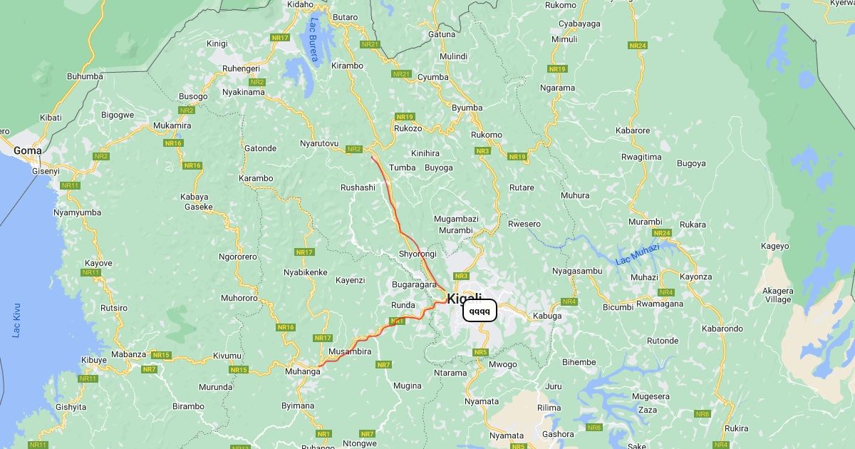Viewport: 855px width, 449px height.
Task: Select the Lac Kivu water label
Action: pyautogui.click(x=16, y=321)
